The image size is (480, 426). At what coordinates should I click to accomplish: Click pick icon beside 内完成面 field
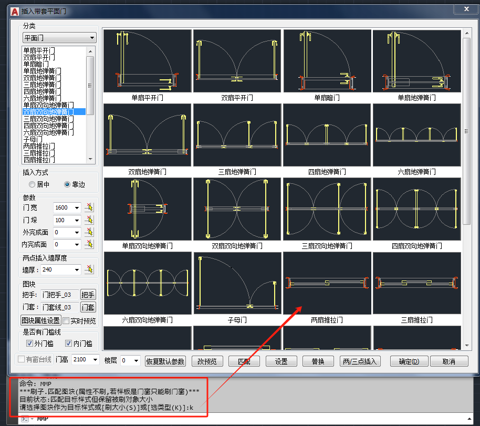tap(89, 244)
